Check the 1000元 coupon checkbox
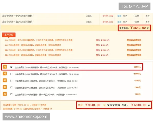153x123 pixels. click(11, 74)
